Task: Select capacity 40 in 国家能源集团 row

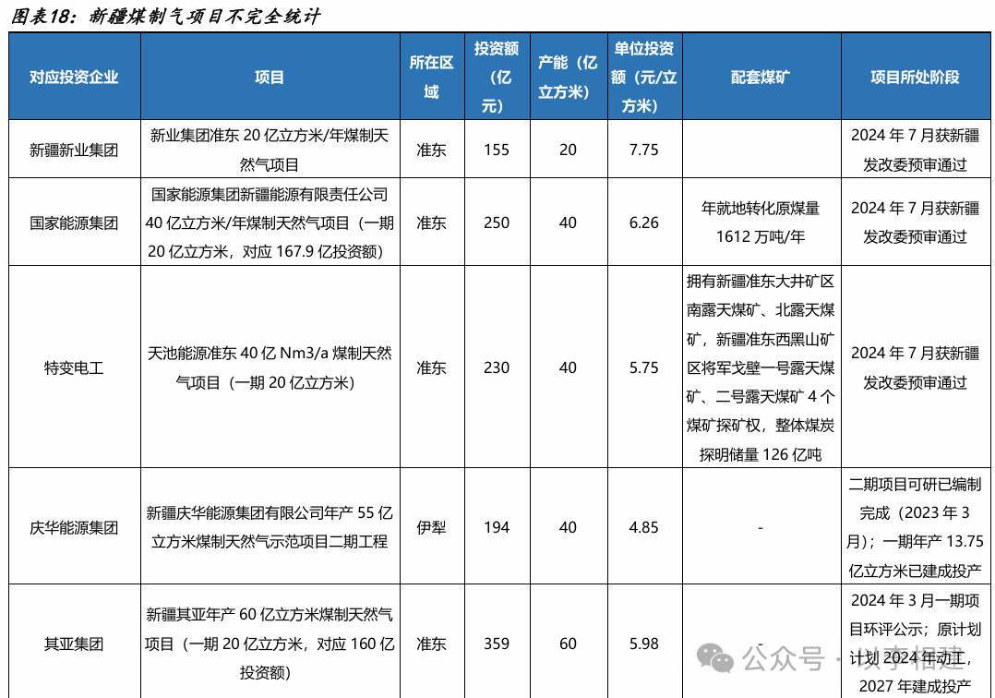Action: [x=568, y=223]
